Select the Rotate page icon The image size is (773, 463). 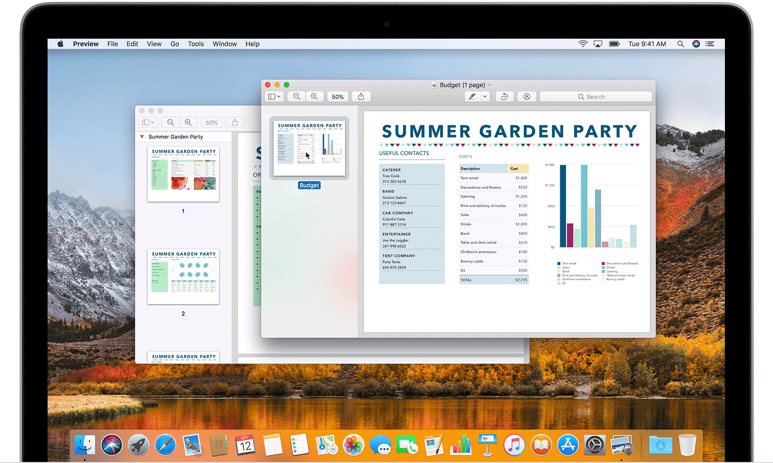[x=504, y=96]
